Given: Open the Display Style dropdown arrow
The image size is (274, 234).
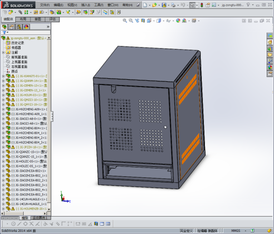Looking at the screenshot, I should click(164, 21).
